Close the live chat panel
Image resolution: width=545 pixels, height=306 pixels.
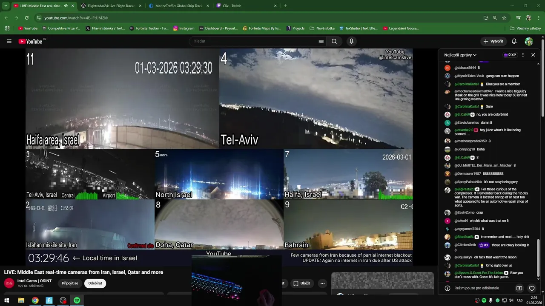tap(533, 55)
